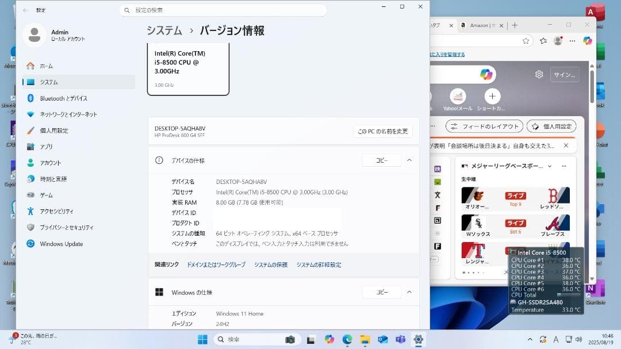Collapse the デバイスの仕様 section
This screenshot has height=349, width=621.
[x=409, y=160]
